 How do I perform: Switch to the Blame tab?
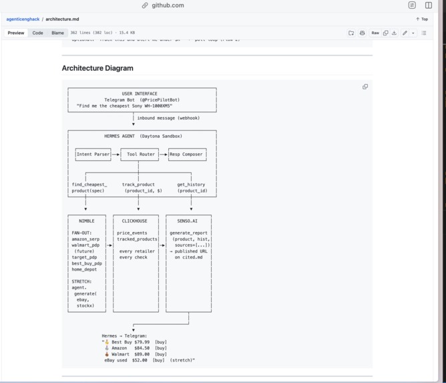[57, 33]
